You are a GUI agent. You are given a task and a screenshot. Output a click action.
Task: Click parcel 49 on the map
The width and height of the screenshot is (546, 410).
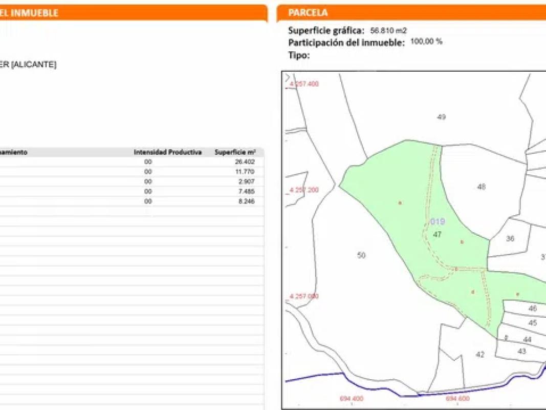coord(441,117)
